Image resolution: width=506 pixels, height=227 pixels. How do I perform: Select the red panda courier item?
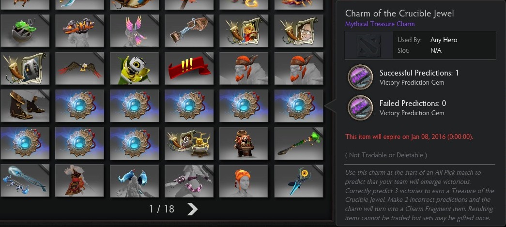click(244, 143)
